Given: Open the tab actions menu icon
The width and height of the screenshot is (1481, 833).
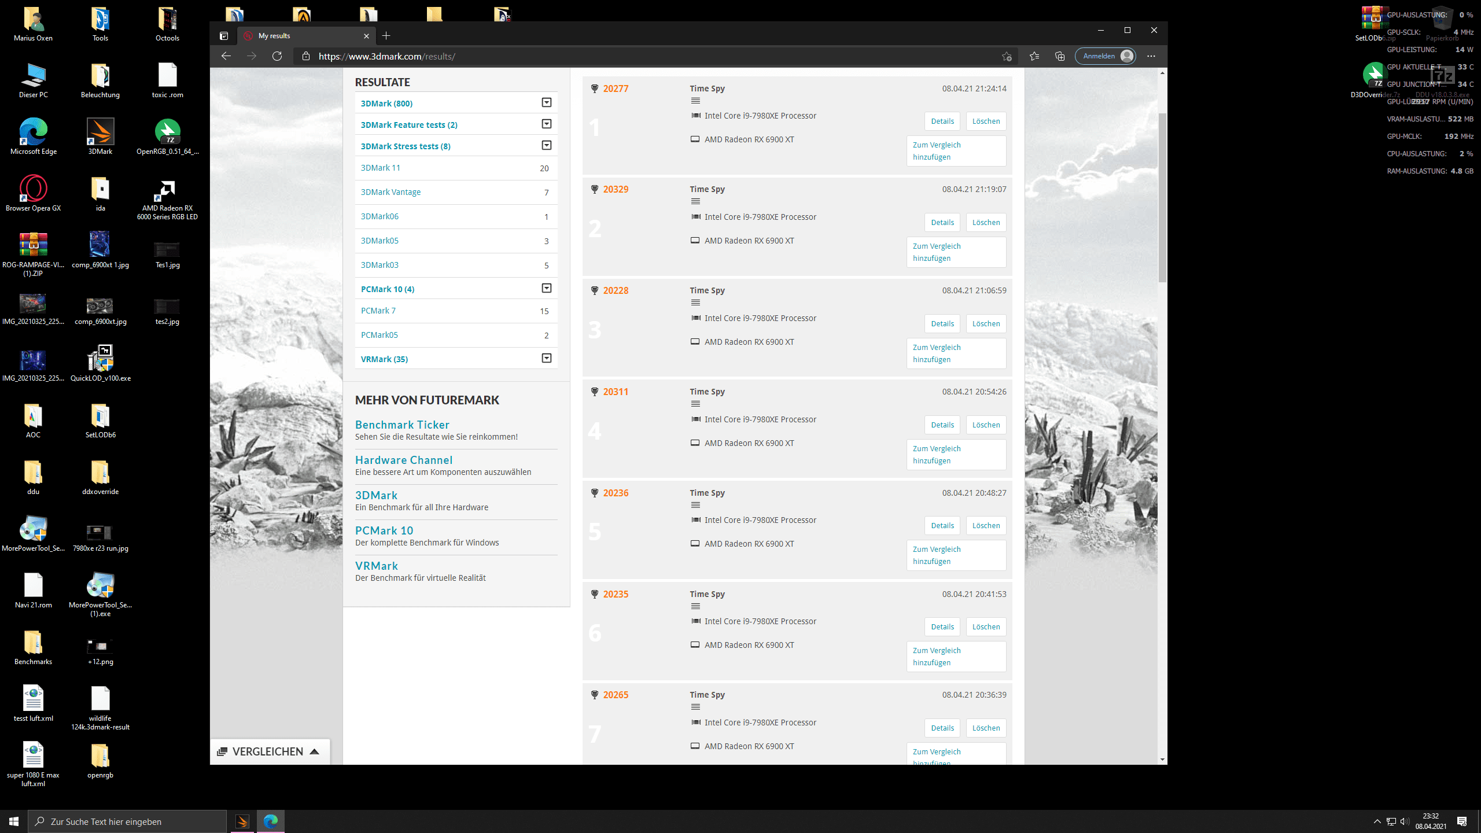Looking at the screenshot, I should tap(224, 36).
